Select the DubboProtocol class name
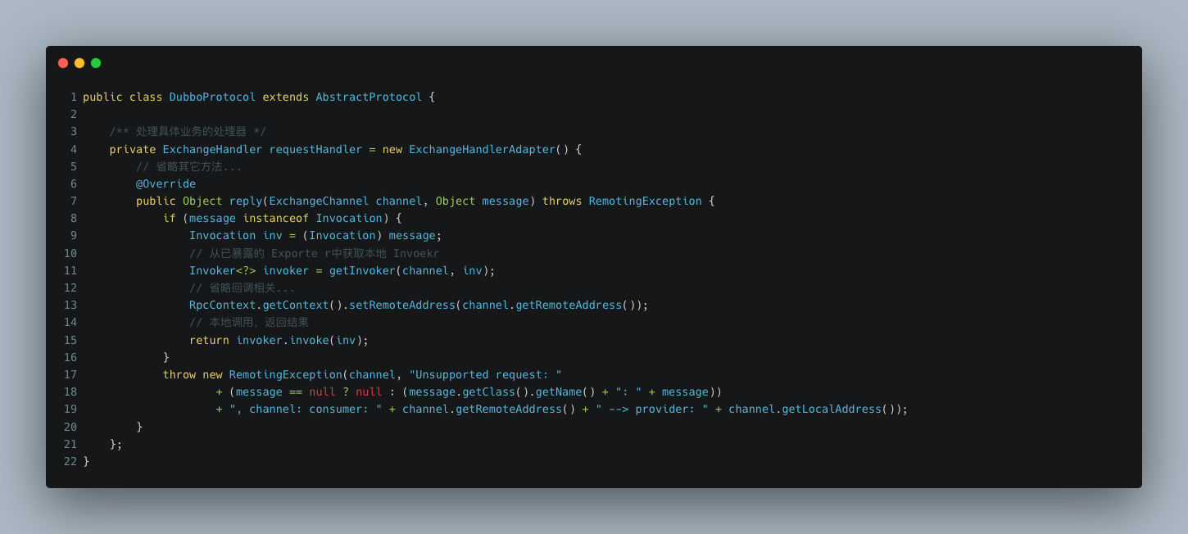Viewport: 1188px width, 534px height. click(212, 97)
